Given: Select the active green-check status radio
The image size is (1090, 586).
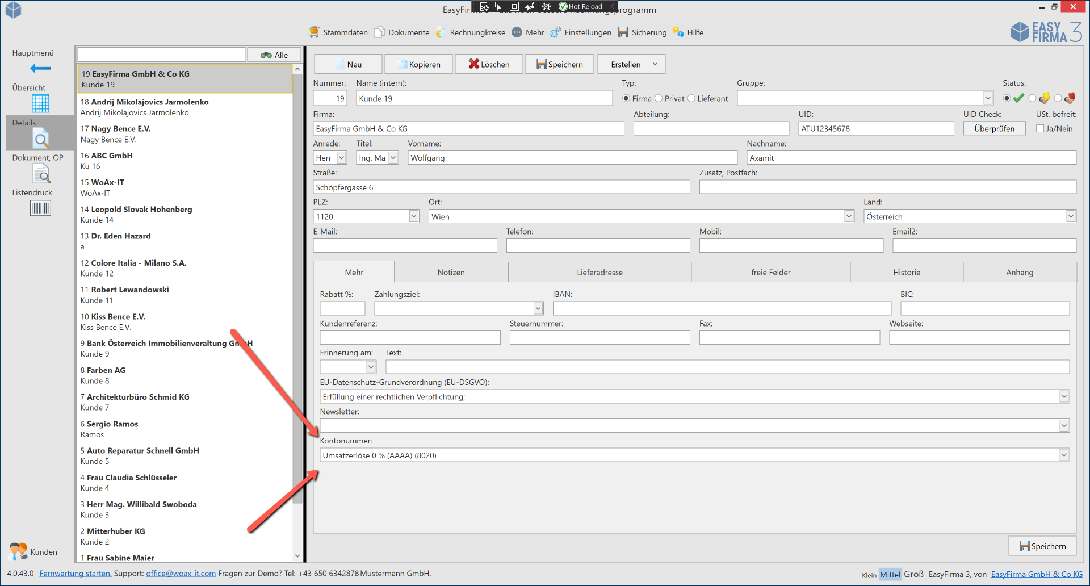Looking at the screenshot, I should [1007, 98].
